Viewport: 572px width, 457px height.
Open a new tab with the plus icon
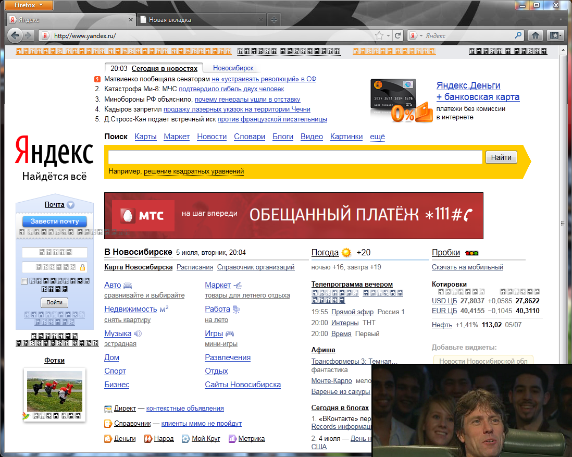(x=274, y=20)
